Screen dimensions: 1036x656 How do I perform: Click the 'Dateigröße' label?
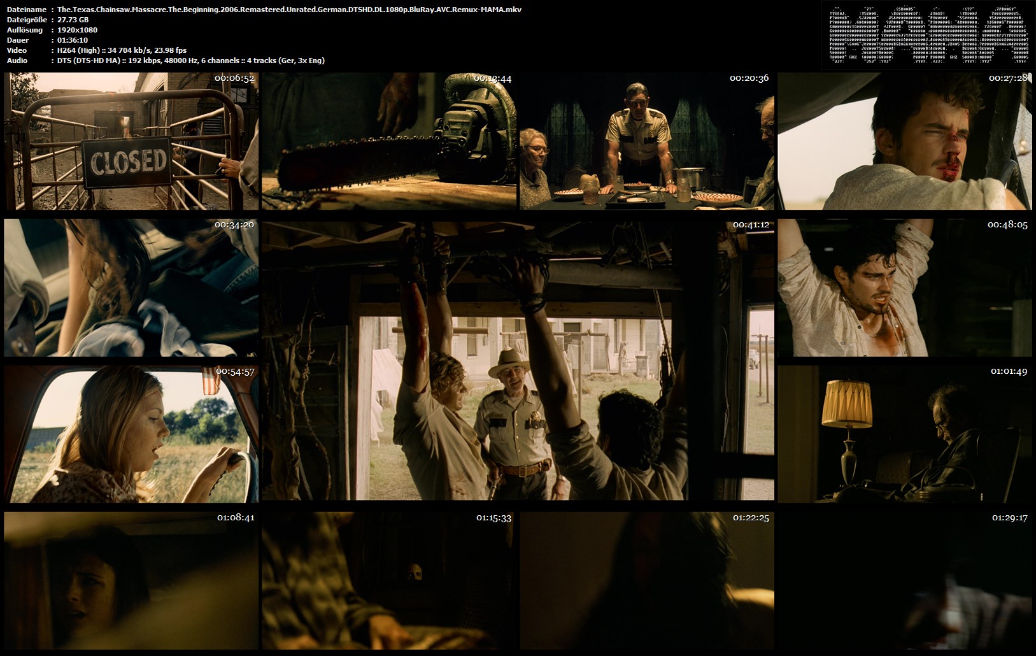click(x=26, y=20)
